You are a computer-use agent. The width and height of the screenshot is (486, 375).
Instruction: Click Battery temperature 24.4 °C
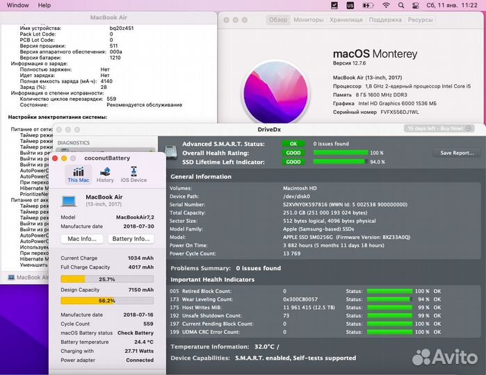pyautogui.click(x=107, y=342)
